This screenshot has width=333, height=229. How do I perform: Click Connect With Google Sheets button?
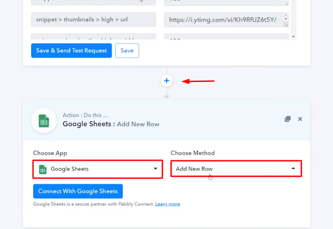tap(78, 191)
